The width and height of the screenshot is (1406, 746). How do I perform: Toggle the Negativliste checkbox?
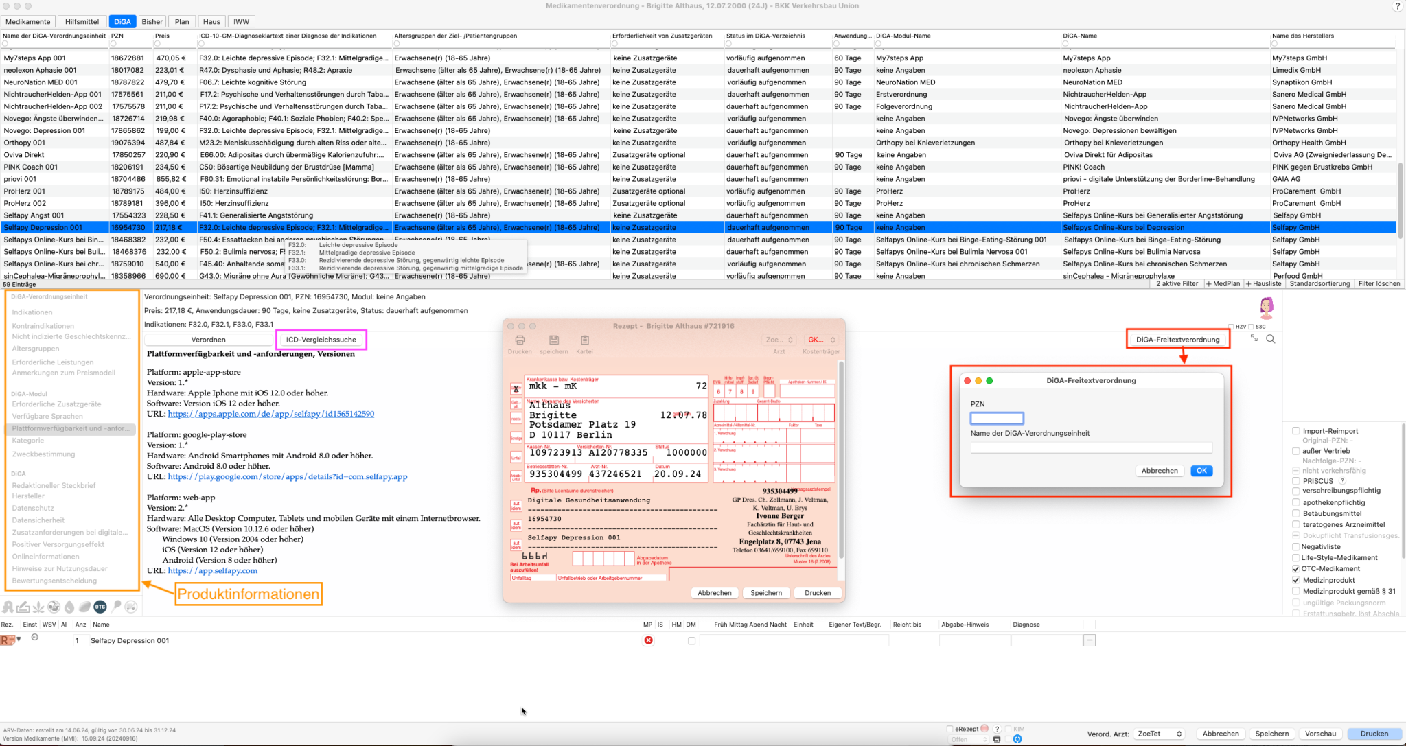(1296, 547)
